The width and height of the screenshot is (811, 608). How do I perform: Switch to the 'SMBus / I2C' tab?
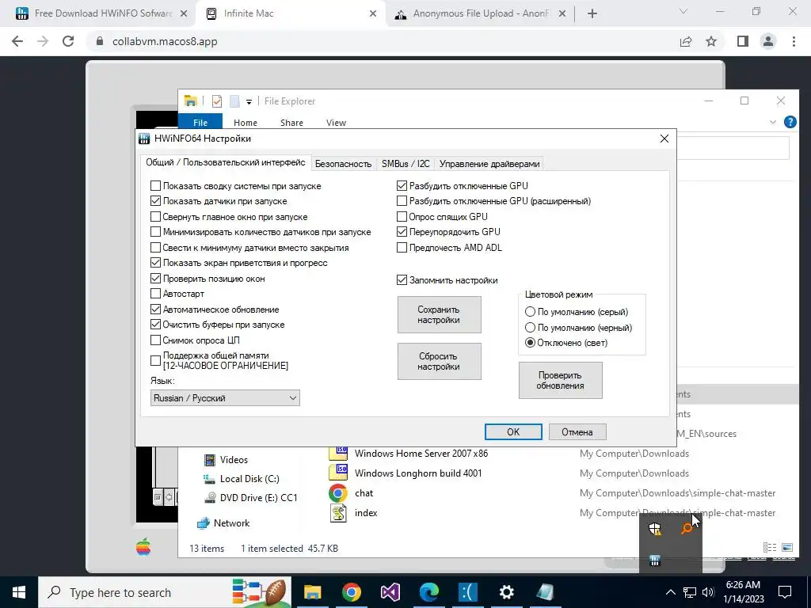coord(405,164)
